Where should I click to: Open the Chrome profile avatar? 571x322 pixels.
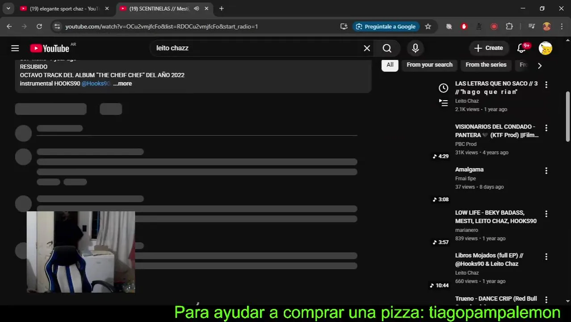[546, 26]
